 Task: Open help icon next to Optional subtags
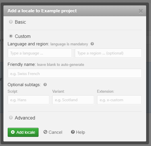tap(45, 85)
